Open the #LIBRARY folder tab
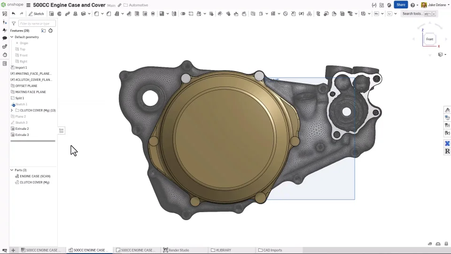This screenshot has height=254, width=451. [x=221, y=250]
